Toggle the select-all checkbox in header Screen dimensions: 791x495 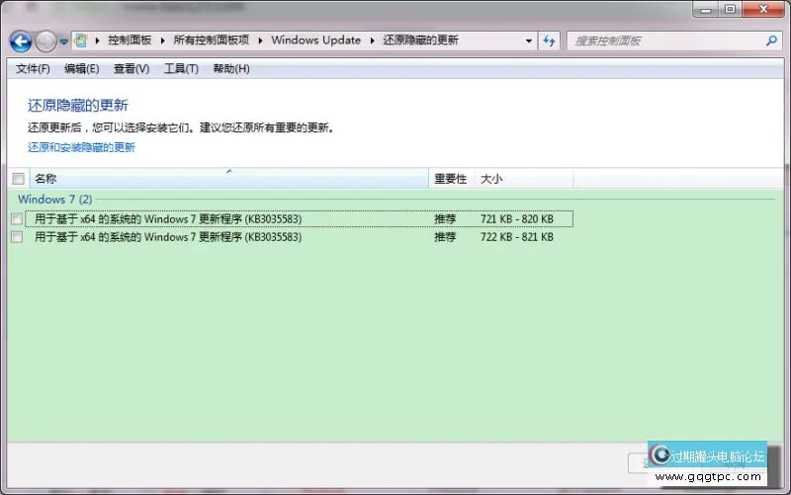click(18, 179)
